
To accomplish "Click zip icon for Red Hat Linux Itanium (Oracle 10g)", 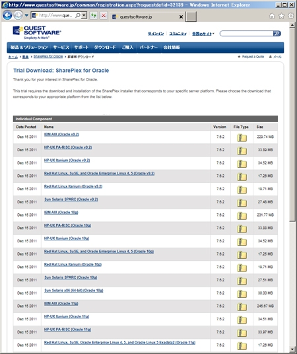I will tap(242, 267).
